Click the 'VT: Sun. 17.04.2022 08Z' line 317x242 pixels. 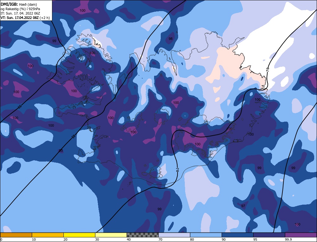(x=20, y=18)
